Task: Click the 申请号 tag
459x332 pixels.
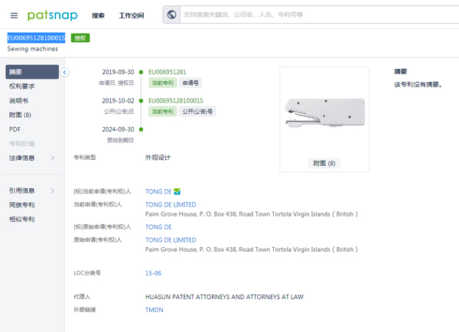Action: [190, 83]
